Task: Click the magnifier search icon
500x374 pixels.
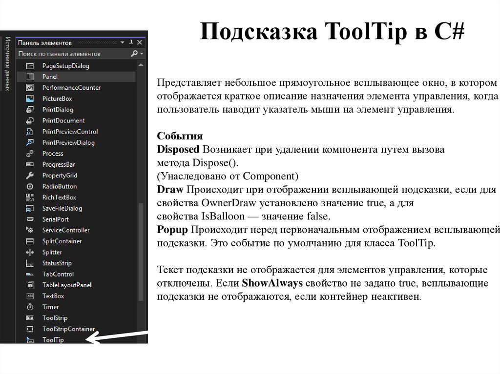Action: (134, 54)
